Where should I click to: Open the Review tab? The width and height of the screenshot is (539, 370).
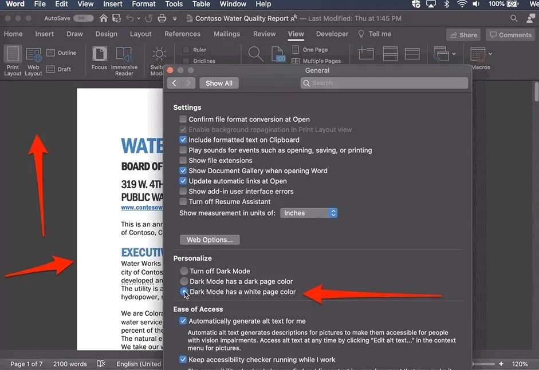[264, 34]
